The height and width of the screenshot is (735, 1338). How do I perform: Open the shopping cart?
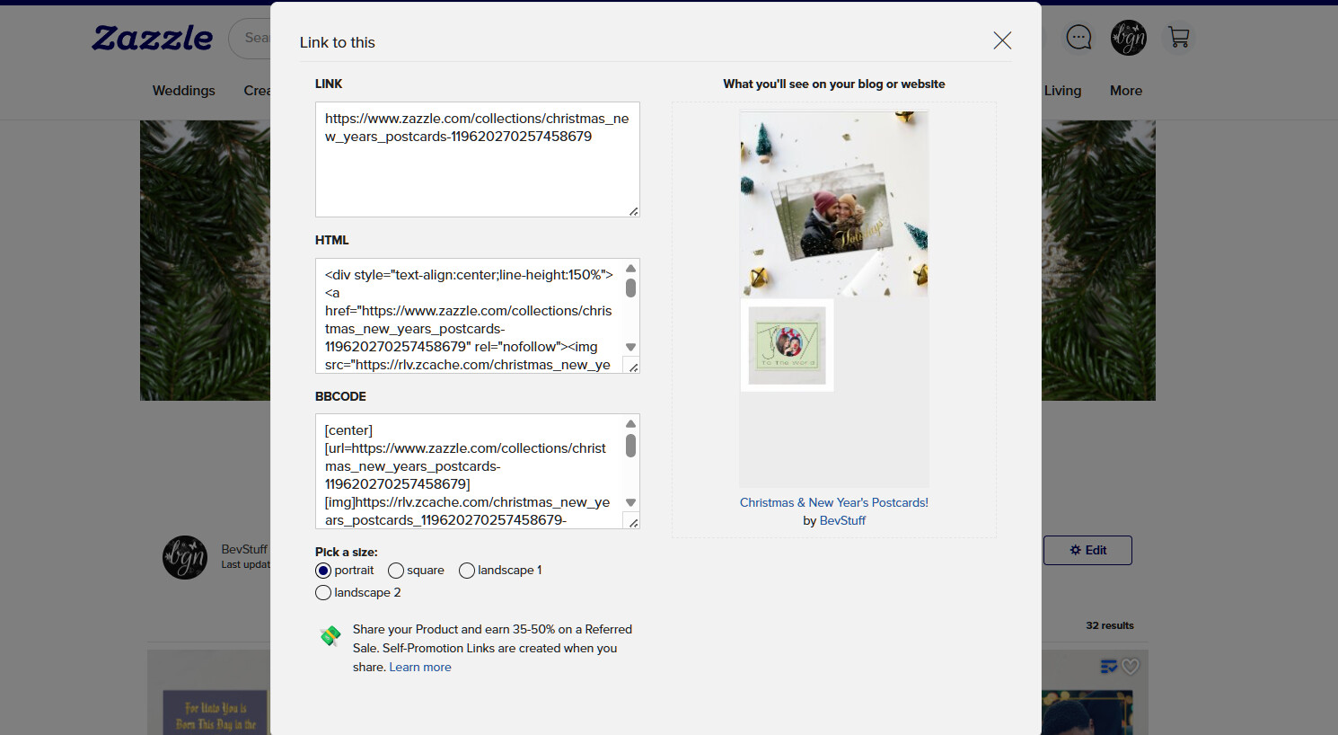coord(1178,38)
